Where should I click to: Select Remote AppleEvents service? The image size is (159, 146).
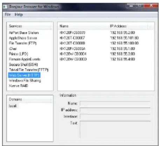pyautogui.click(x=25, y=59)
